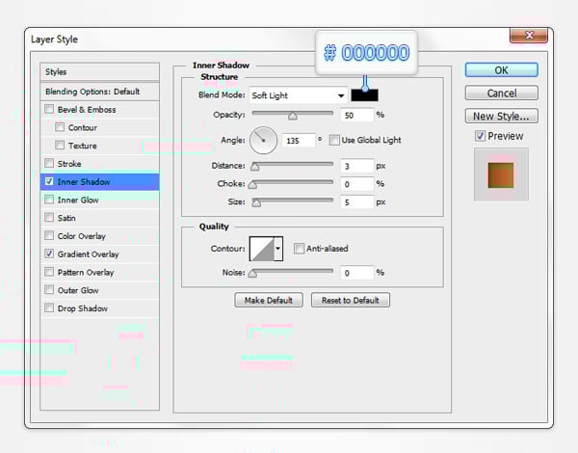Click the Distance value input field
Image resolution: width=578 pixels, height=453 pixels.
[x=355, y=166]
